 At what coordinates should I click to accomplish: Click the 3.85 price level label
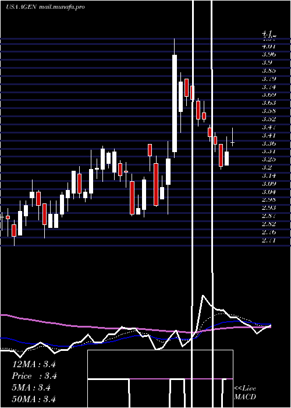[x=269, y=71]
